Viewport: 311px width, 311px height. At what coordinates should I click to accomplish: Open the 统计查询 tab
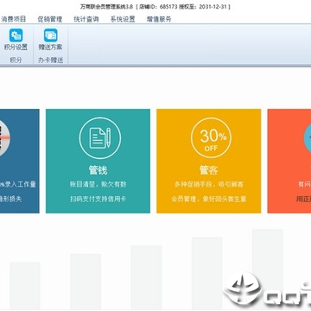tap(86, 19)
